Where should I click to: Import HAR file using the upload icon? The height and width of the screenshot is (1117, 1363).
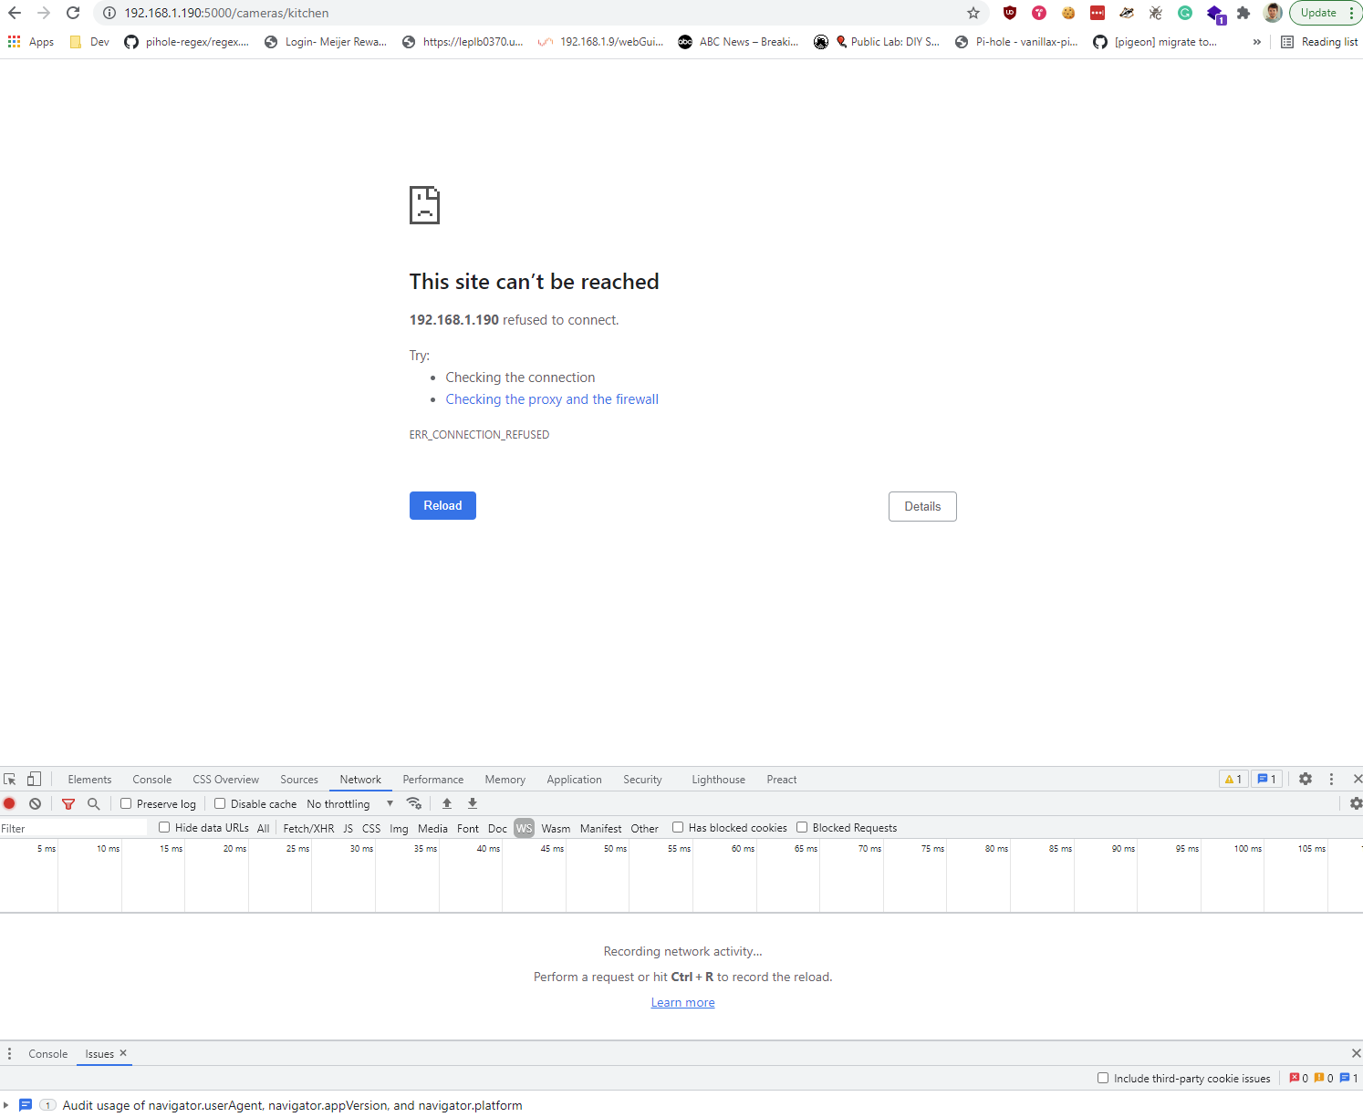point(446,803)
